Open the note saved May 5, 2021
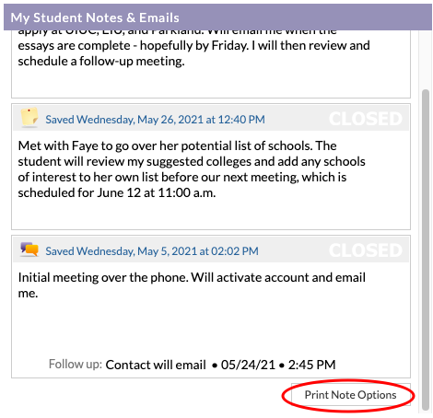Viewport: 433px width, 418px height. click(152, 251)
